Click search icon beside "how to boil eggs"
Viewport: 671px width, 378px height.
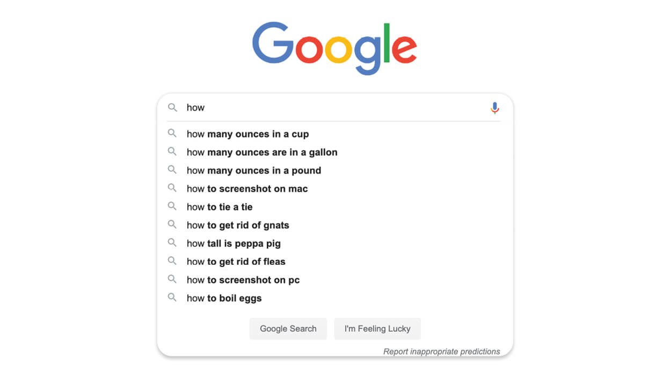(x=172, y=297)
